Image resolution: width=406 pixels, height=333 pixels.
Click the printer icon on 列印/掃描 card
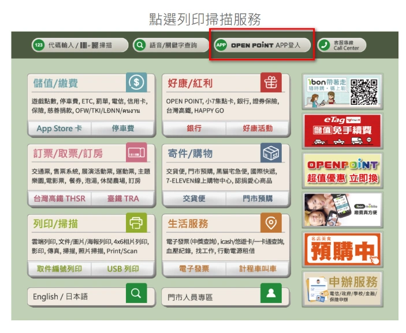tap(136, 223)
